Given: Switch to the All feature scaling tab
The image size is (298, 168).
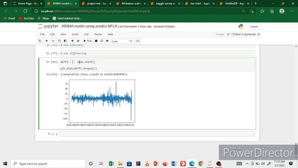Looking at the screenshot, I should (x=131, y=3).
